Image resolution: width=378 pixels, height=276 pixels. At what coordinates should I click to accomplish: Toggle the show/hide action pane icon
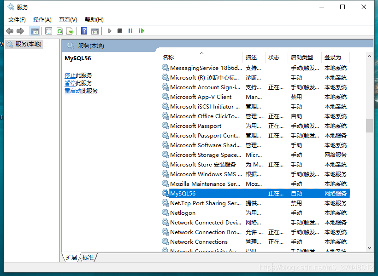95,31
